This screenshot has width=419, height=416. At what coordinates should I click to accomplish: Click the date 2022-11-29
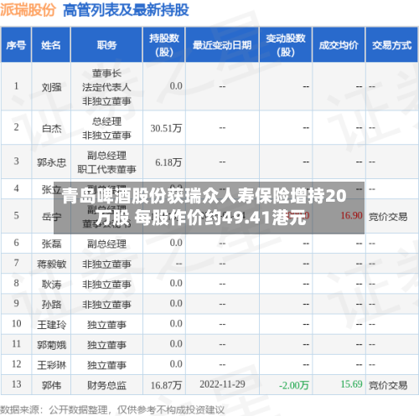click(222, 384)
